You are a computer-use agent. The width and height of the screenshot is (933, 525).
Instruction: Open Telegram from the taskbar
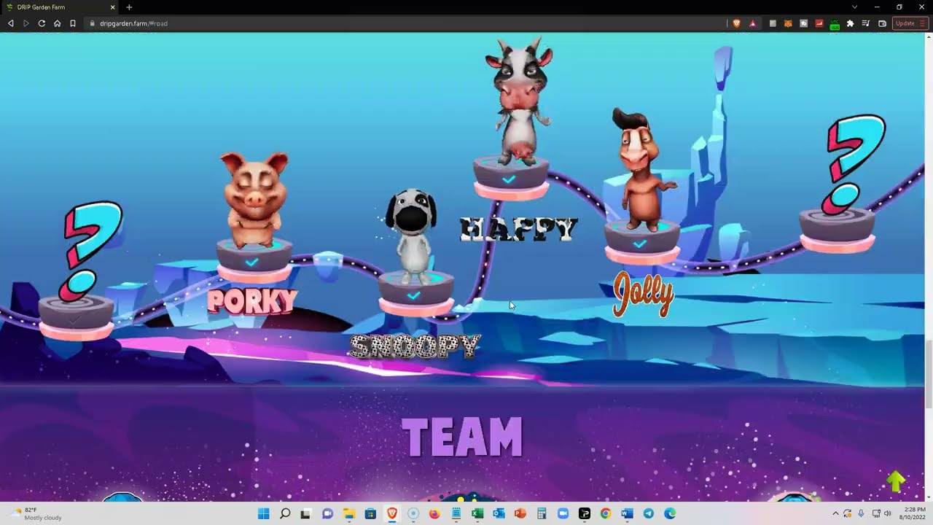click(x=649, y=513)
